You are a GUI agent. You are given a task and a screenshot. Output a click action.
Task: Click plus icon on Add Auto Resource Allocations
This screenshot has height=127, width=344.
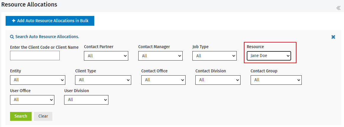[x=14, y=21]
